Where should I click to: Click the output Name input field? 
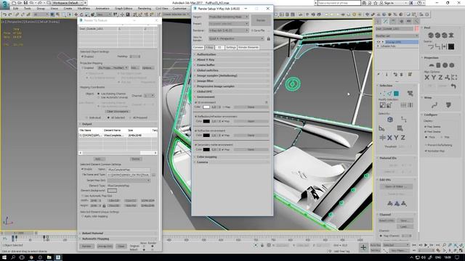click(x=129, y=170)
